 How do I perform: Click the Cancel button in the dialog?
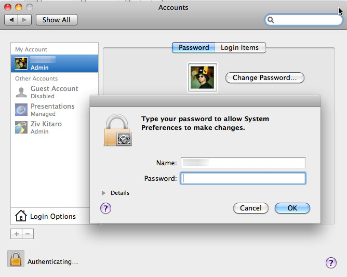[x=250, y=208]
